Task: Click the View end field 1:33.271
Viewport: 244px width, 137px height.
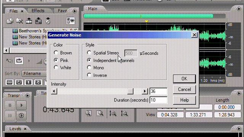Action: 199,115
